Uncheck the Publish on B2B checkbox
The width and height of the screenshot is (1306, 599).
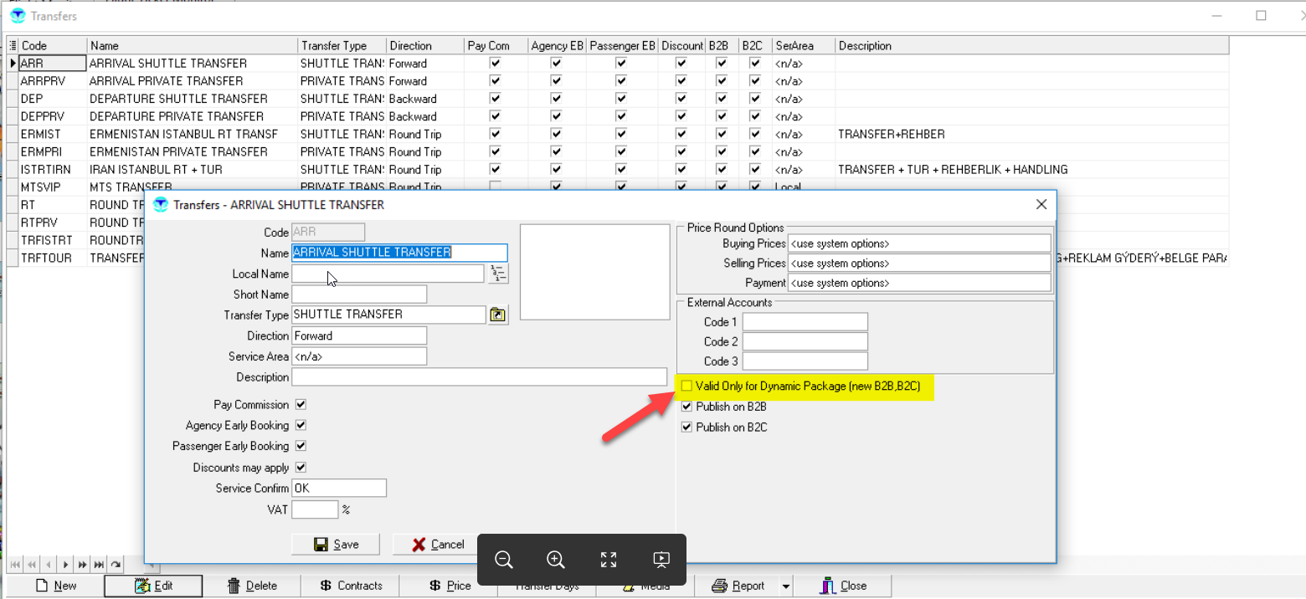(687, 407)
